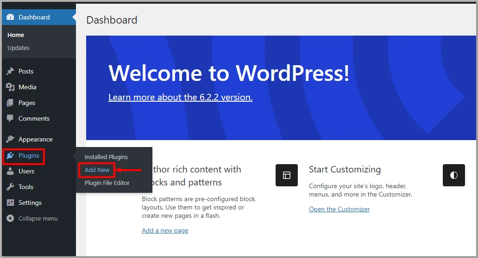Viewport: 478px width, 258px height.
Task: Open the Pages menu
Action: [39, 103]
